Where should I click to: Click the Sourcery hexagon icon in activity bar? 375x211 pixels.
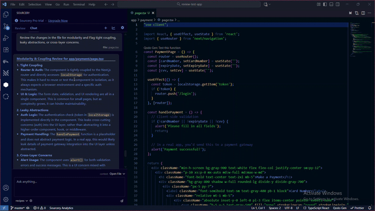point(6,85)
